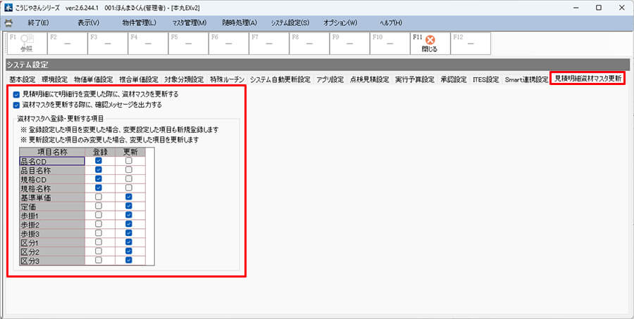
Task: Select the 品名CD cell in item table
Action: tap(52, 160)
